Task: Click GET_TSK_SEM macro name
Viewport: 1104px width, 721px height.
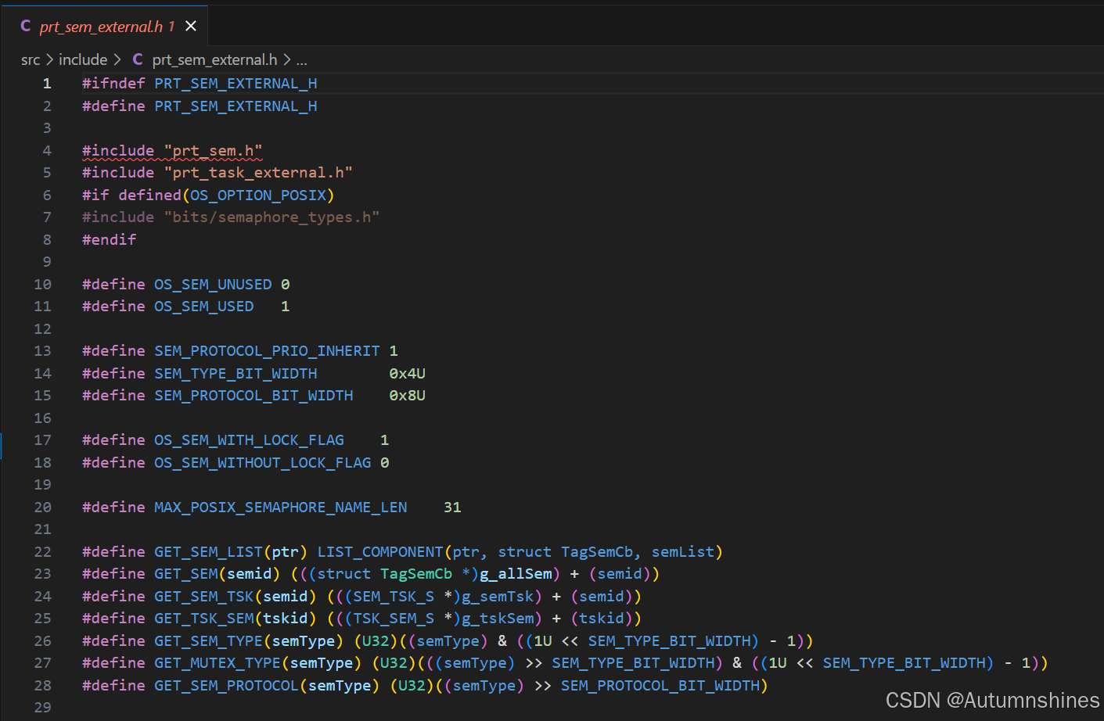Action: click(x=204, y=619)
